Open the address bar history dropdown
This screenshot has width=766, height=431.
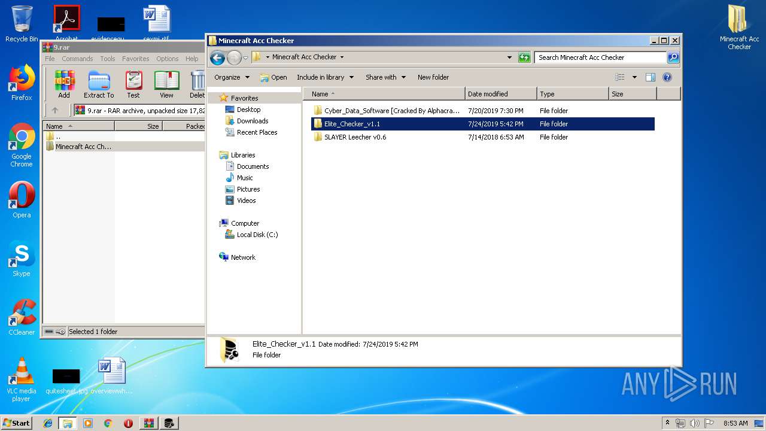pos(509,57)
